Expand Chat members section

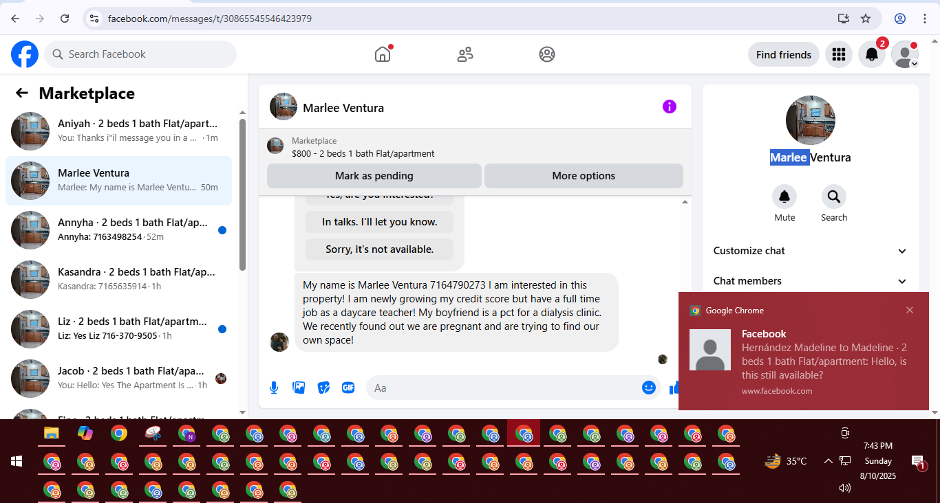pos(810,281)
